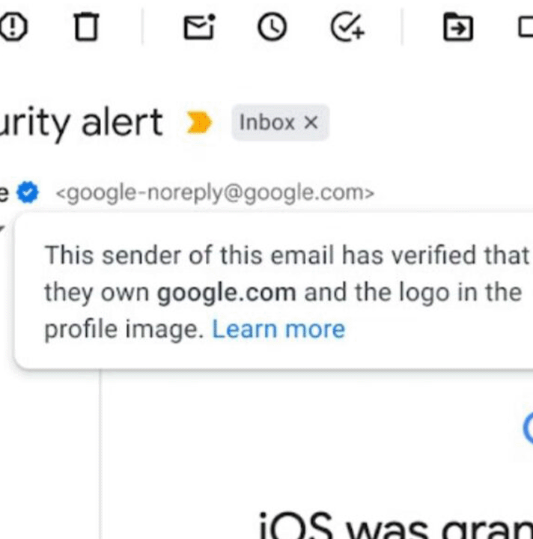The image size is (533, 539).
Task: Delete the email with the trash icon
Action: [86, 27]
